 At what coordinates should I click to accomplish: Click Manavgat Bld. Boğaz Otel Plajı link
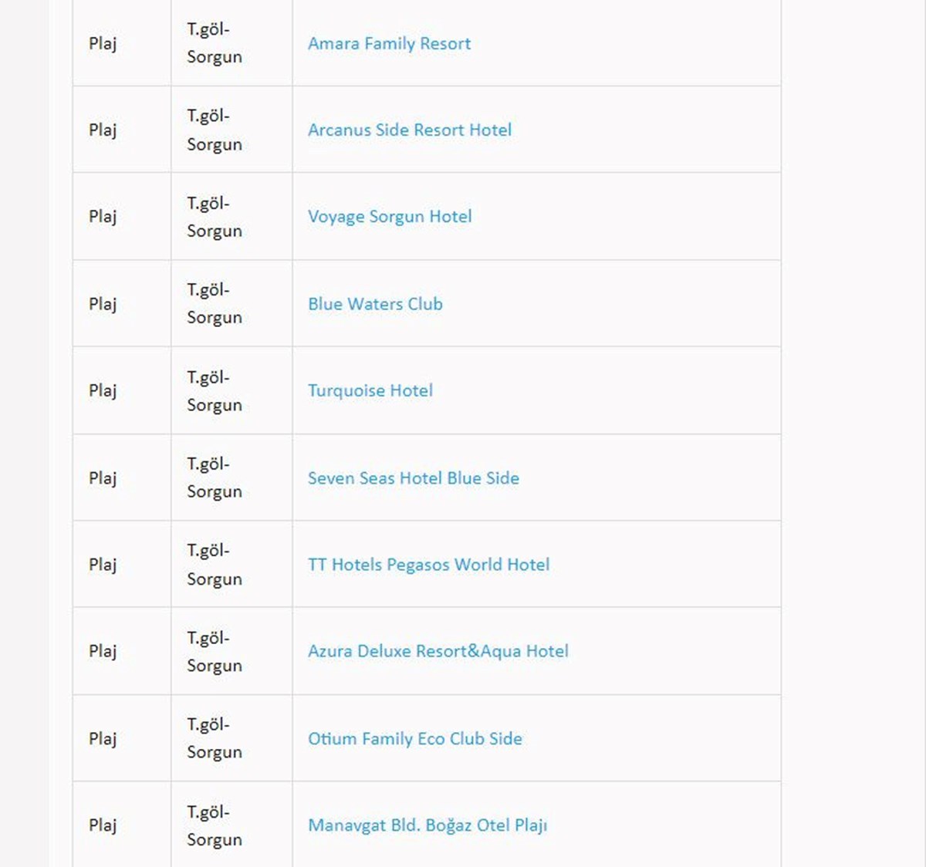428,825
